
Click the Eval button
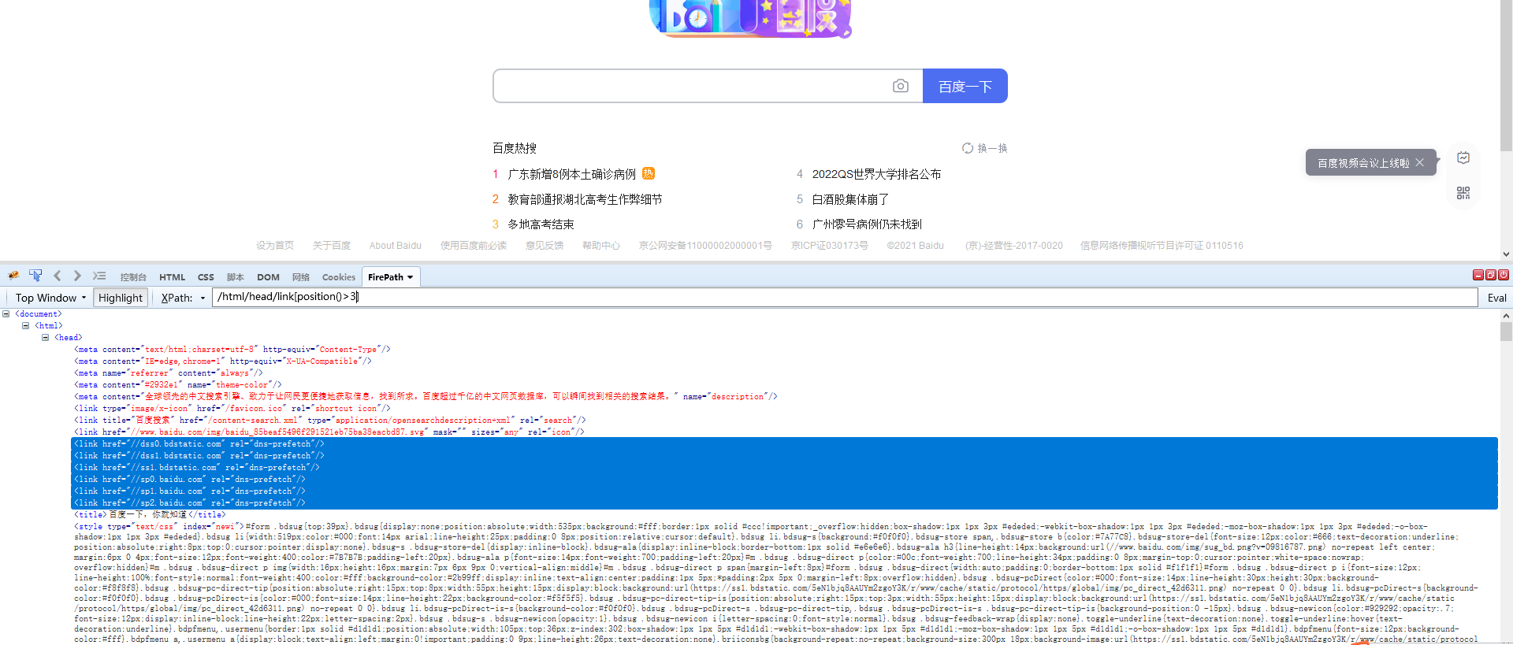point(1496,298)
